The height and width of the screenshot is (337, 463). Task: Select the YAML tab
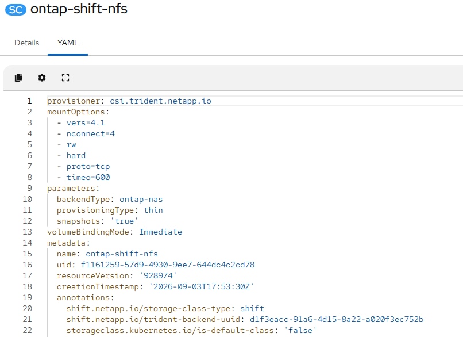pyautogui.click(x=68, y=43)
